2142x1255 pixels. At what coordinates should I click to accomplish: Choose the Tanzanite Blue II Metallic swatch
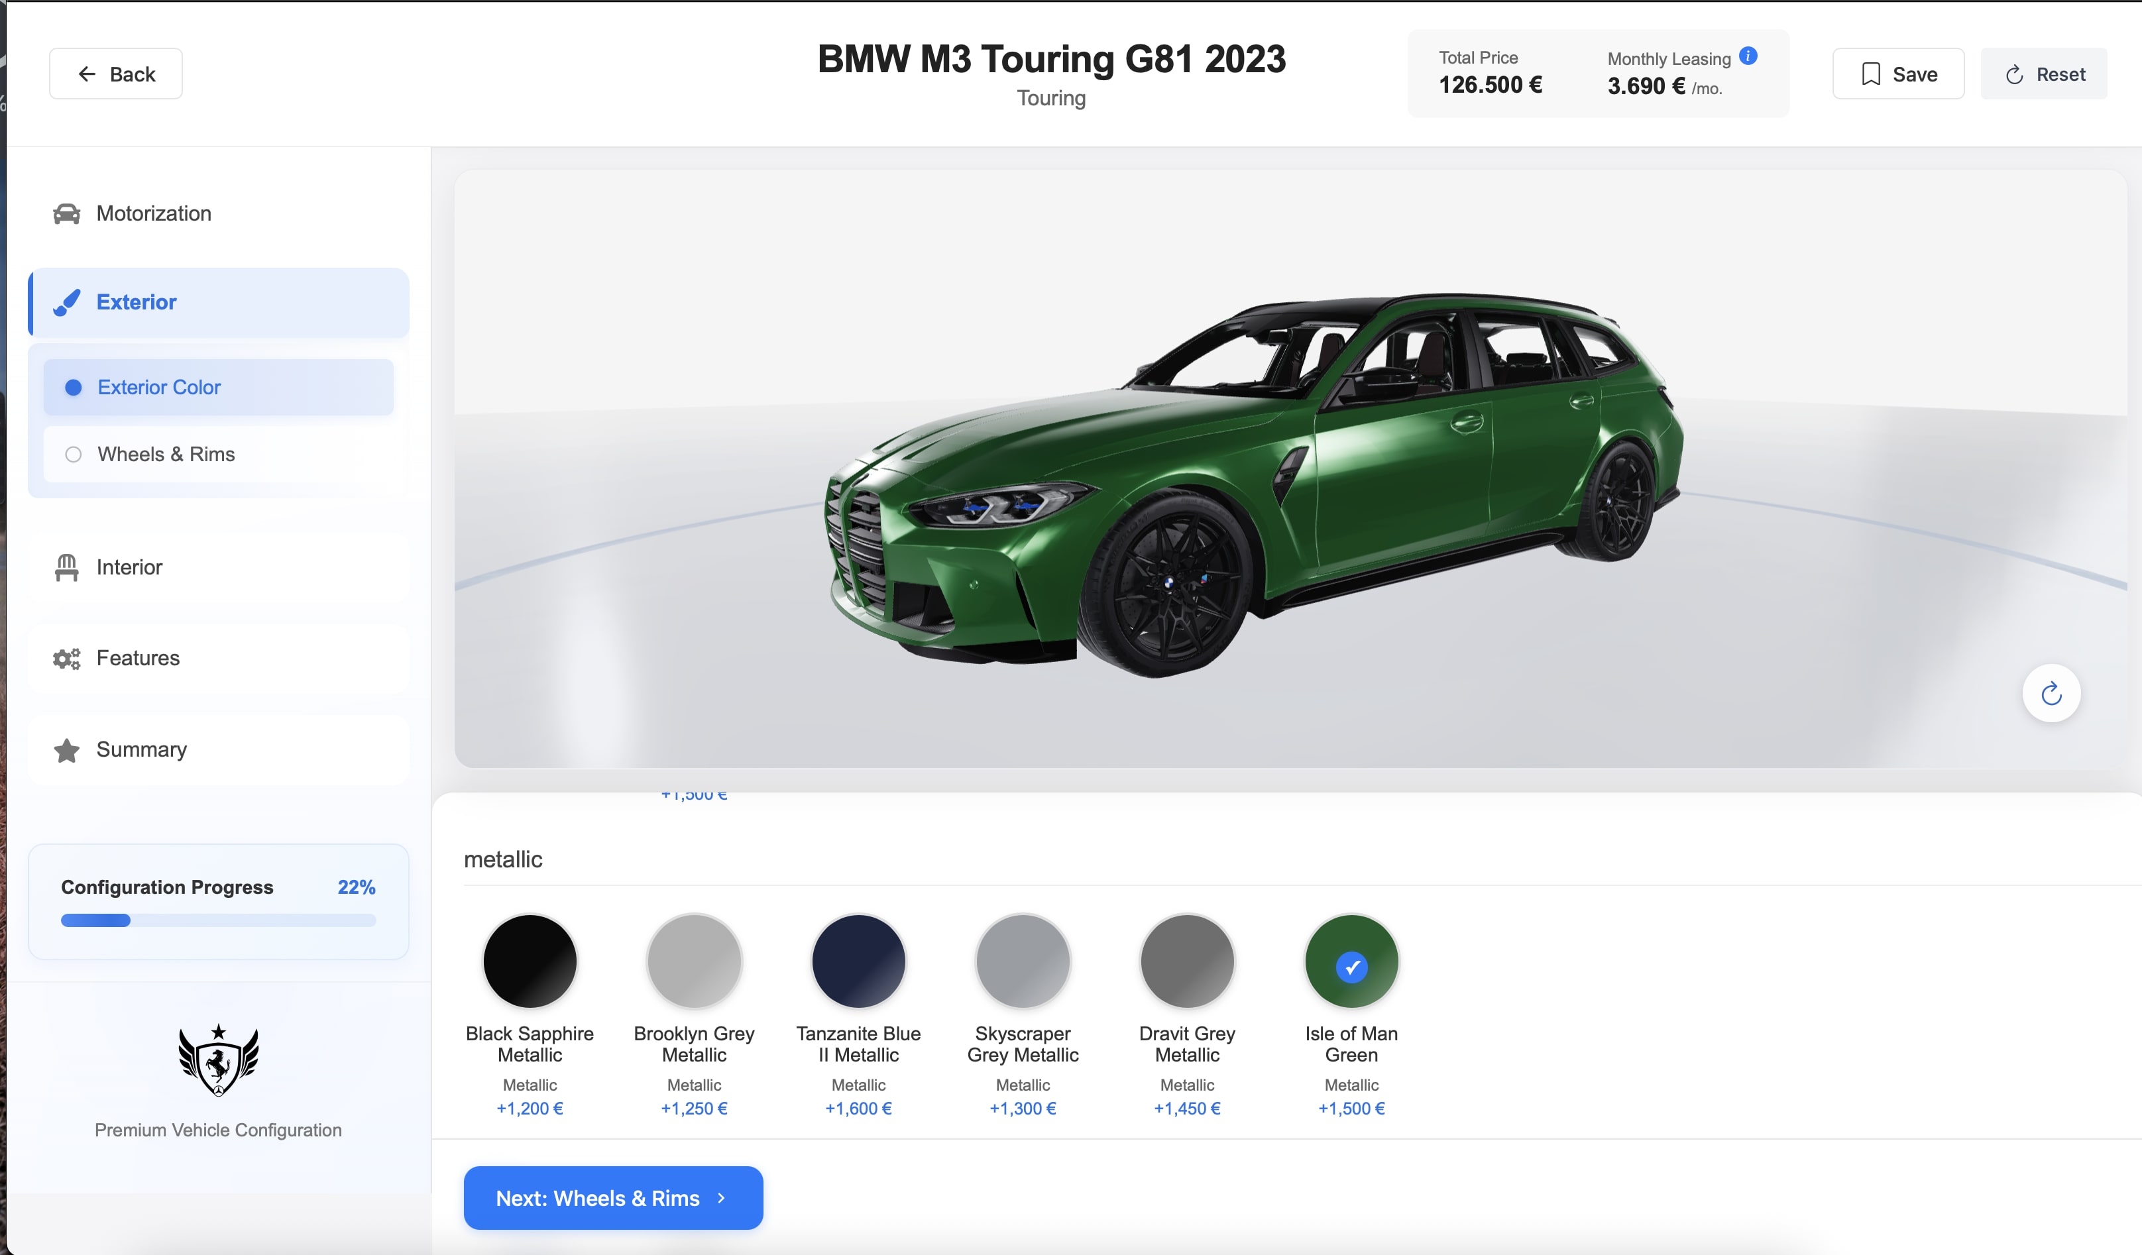(858, 960)
